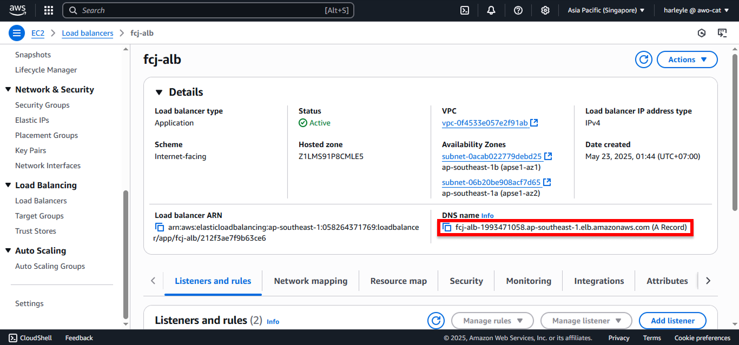This screenshot has width=739, height=345.
Task: Switch to the Attributes tab
Action: [667, 281]
